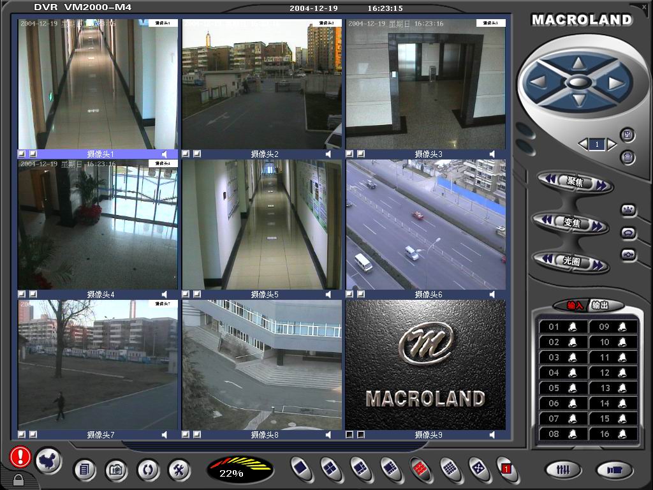The height and width of the screenshot is (490, 653).
Task: Click the circular arrows refresh icon
Action: coord(148,470)
